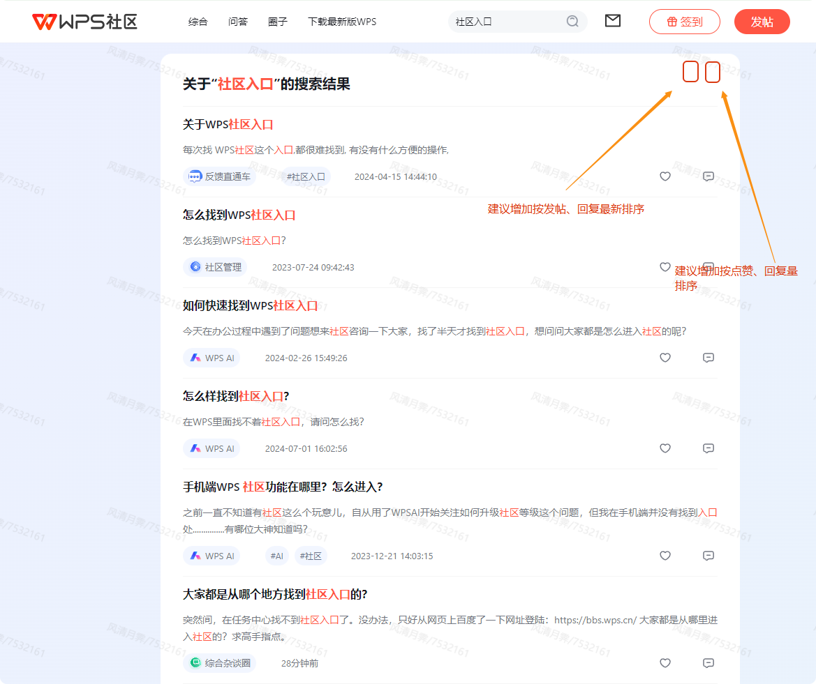Click the heading 关于“社区入口”的搜索结果
Viewport: 816px width, 684px height.
(267, 84)
